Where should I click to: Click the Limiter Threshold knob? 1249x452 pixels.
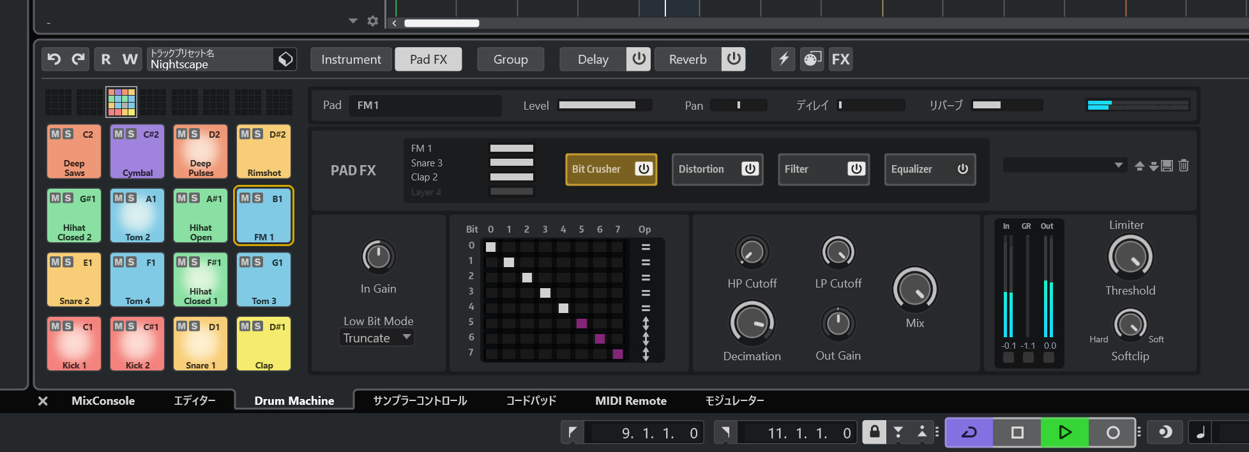tap(1130, 258)
